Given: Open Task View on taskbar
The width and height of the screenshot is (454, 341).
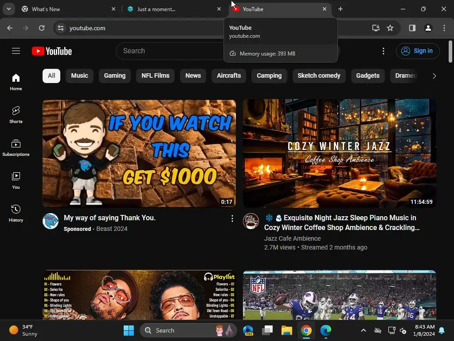Looking at the screenshot, I should 267,330.
